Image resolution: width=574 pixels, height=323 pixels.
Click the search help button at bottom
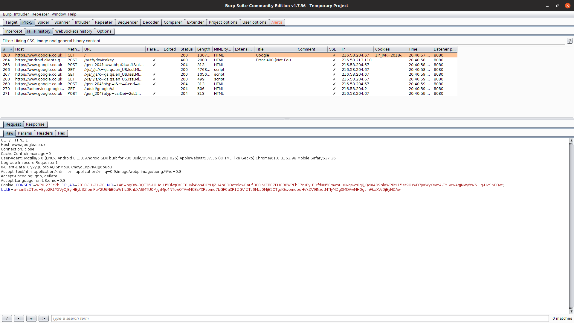click(x=7, y=318)
